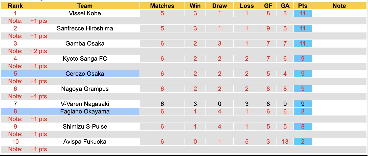Click Vissel Kobe's blue points cell
The height and width of the screenshot is (156, 368).
click(x=303, y=13)
